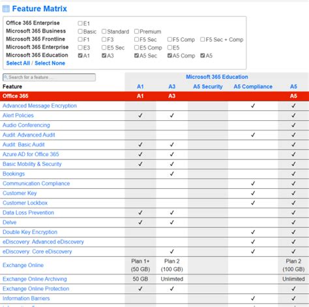Open the Customer Lockbox feature link
This screenshot has width=309, height=307.
tap(25, 203)
